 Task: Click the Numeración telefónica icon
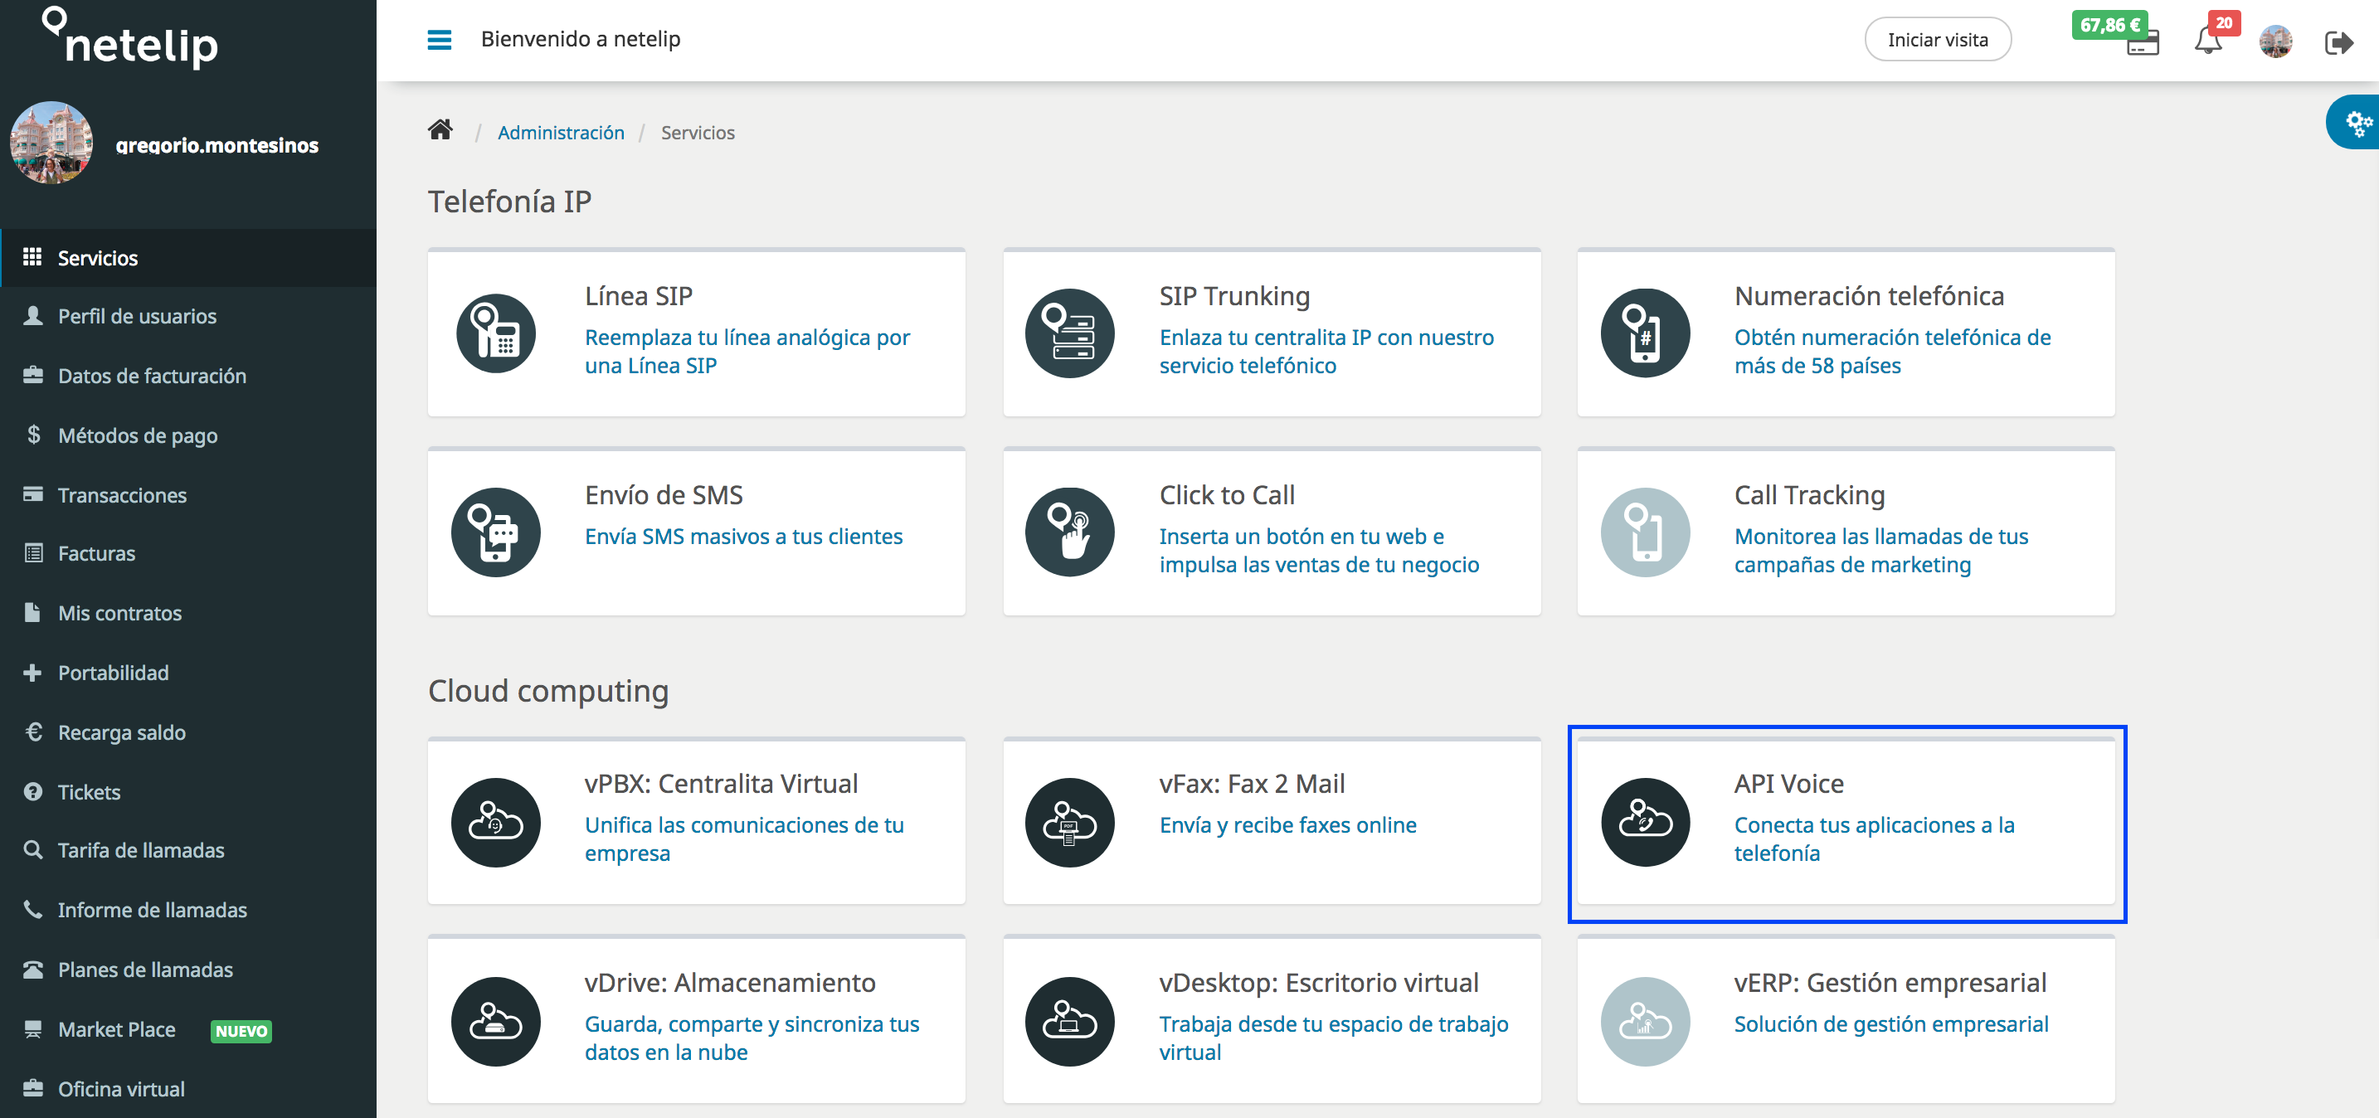pyautogui.click(x=1645, y=333)
